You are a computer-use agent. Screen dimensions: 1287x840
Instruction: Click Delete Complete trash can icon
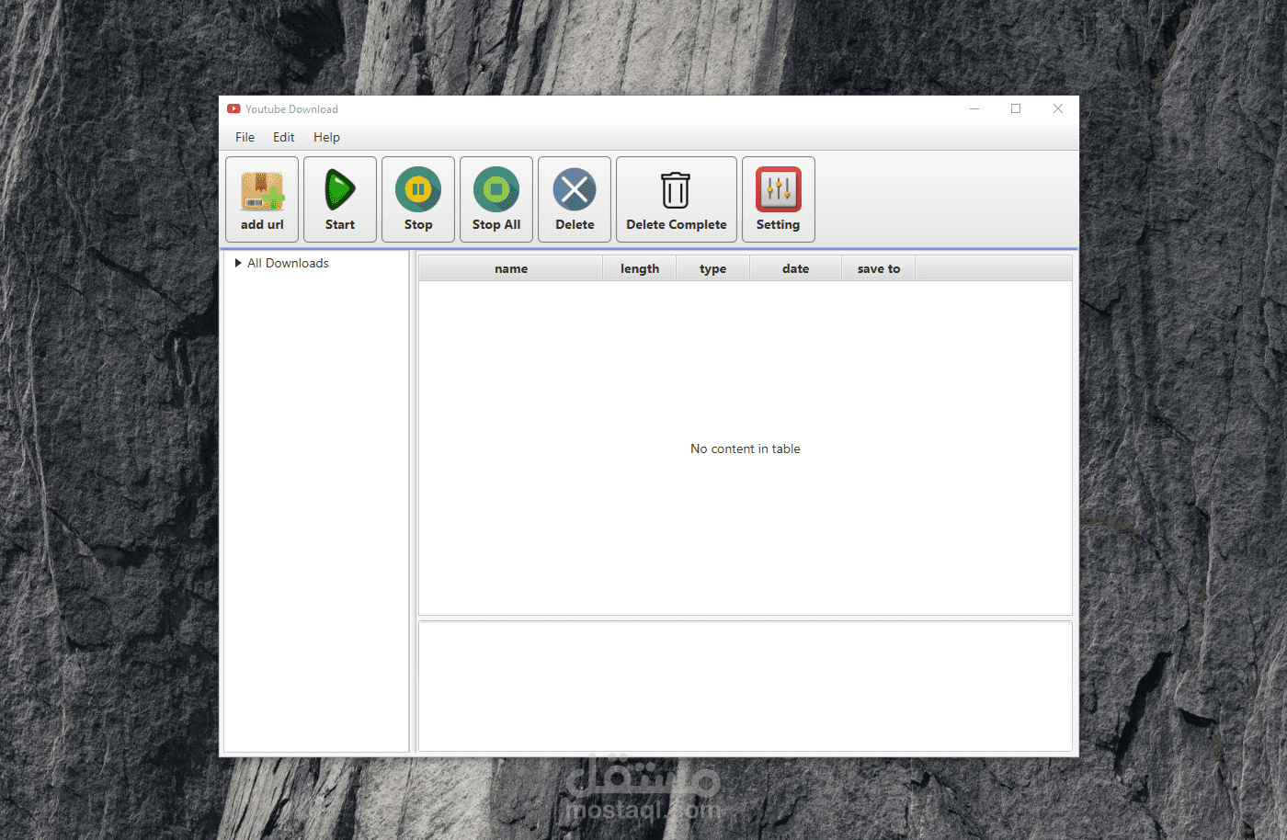coord(676,190)
